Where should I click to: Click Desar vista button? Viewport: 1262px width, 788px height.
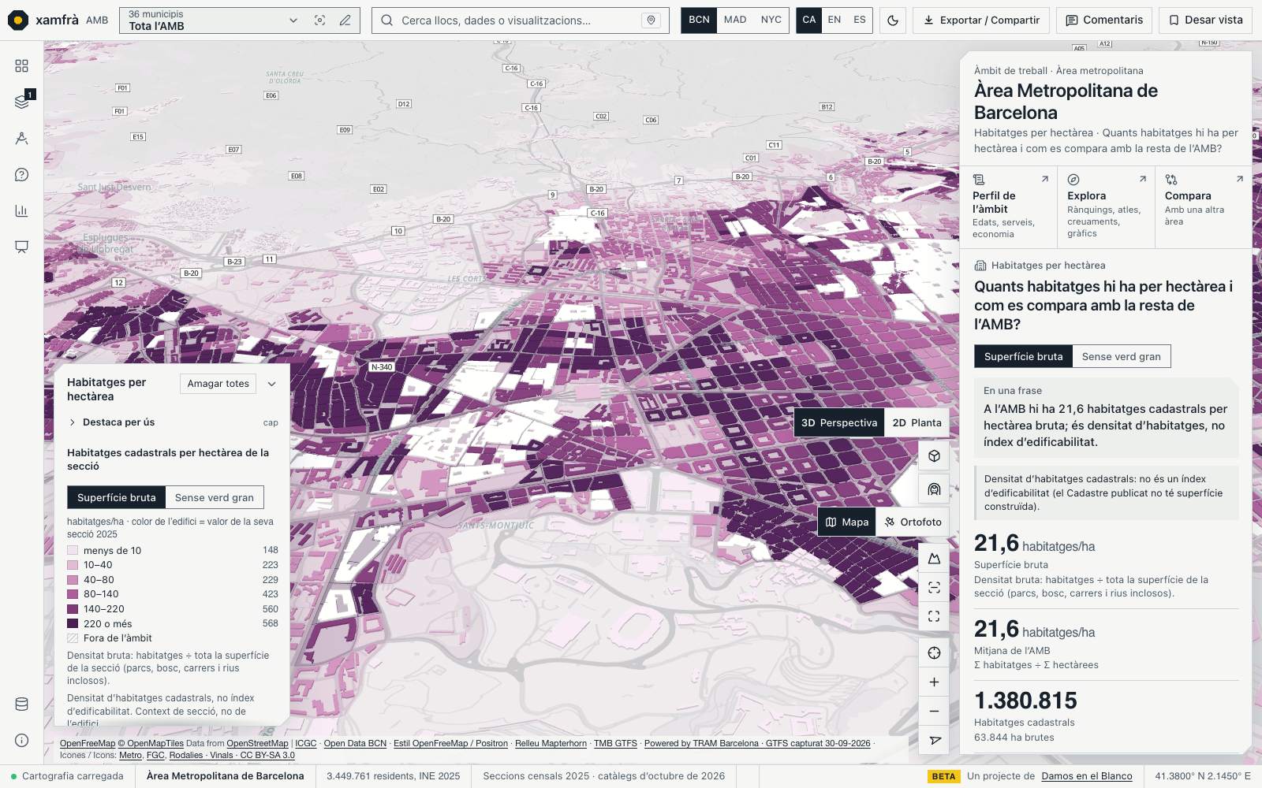point(1205,20)
